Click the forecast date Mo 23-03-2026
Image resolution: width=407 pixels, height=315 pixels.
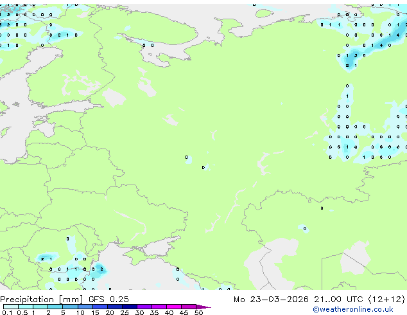284,299
